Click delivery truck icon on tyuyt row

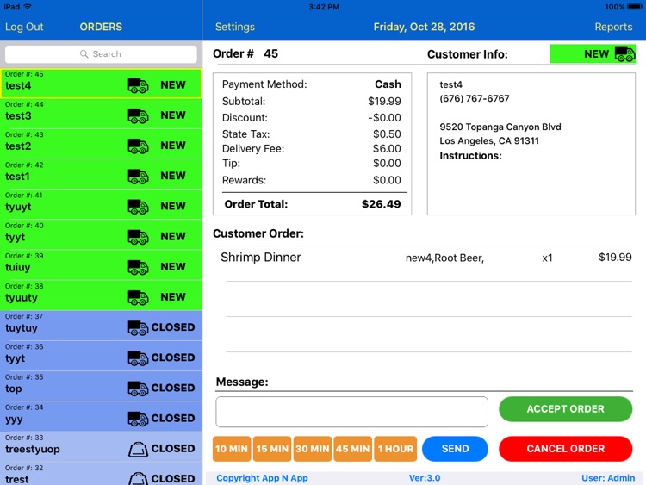point(138,207)
